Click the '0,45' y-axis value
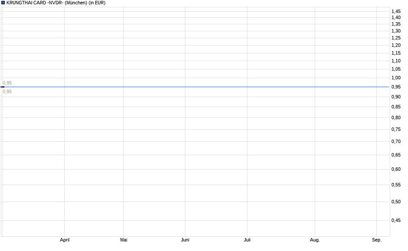Screen dimensions: 408x251 tap(396, 220)
